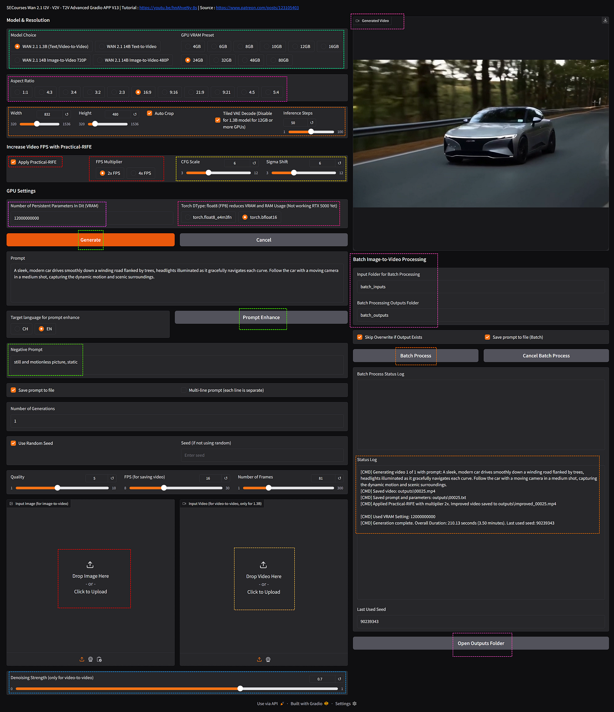This screenshot has height=712, width=614.
Task: Click the generated car video preview
Action: [481, 134]
